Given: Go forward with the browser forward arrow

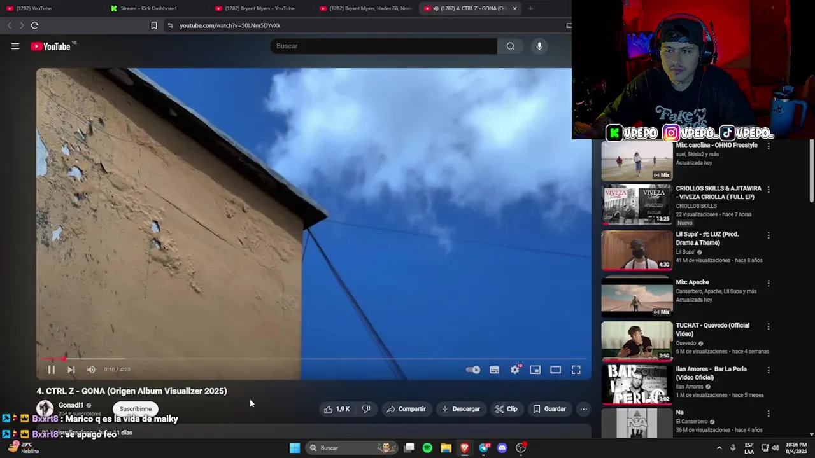Looking at the screenshot, I should [x=21, y=25].
